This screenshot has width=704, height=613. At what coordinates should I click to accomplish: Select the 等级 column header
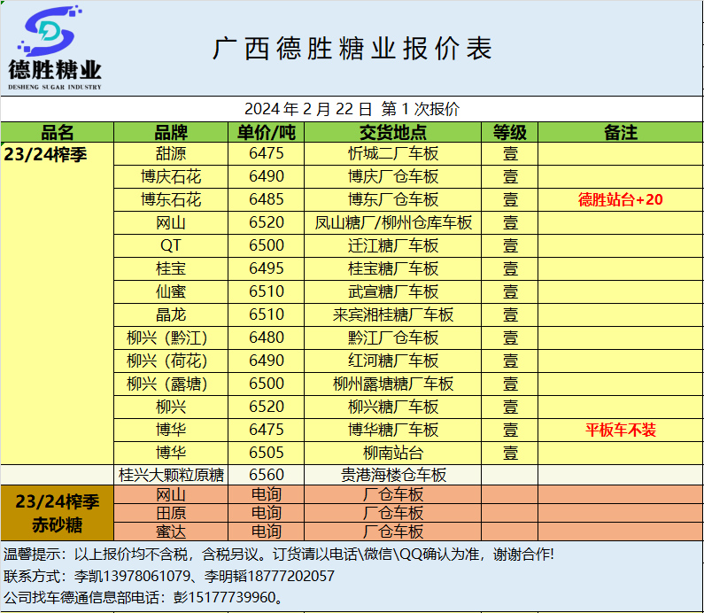coord(510,132)
